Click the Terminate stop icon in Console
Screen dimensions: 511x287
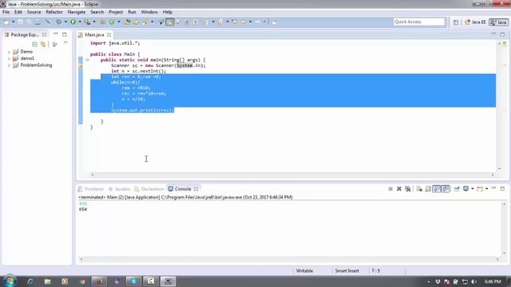(x=390, y=189)
